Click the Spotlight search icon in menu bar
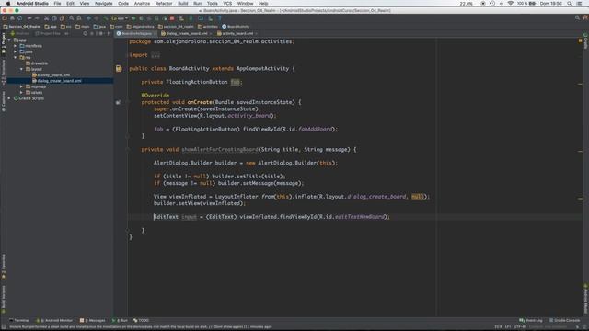This screenshot has width=589, height=331. click(570, 4)
